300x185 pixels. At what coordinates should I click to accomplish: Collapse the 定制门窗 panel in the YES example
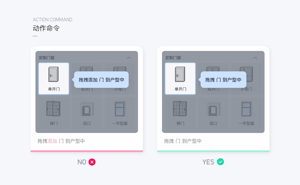(x=256, y=58)
